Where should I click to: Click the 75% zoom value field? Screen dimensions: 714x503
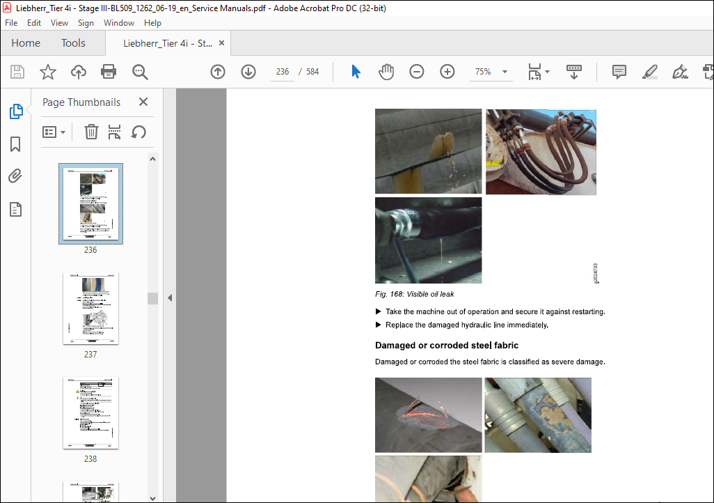[x=483, y=72]
